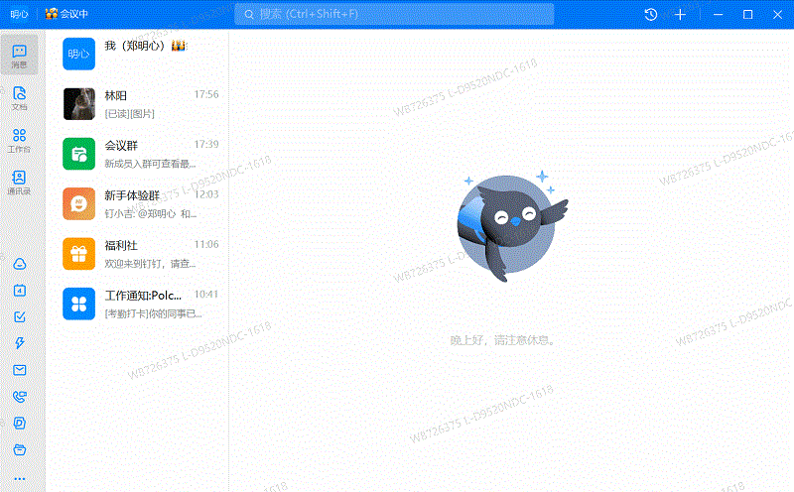Open chat with 我（郑明心）
The image size is (794, 492).
click(x=137, y=54)
